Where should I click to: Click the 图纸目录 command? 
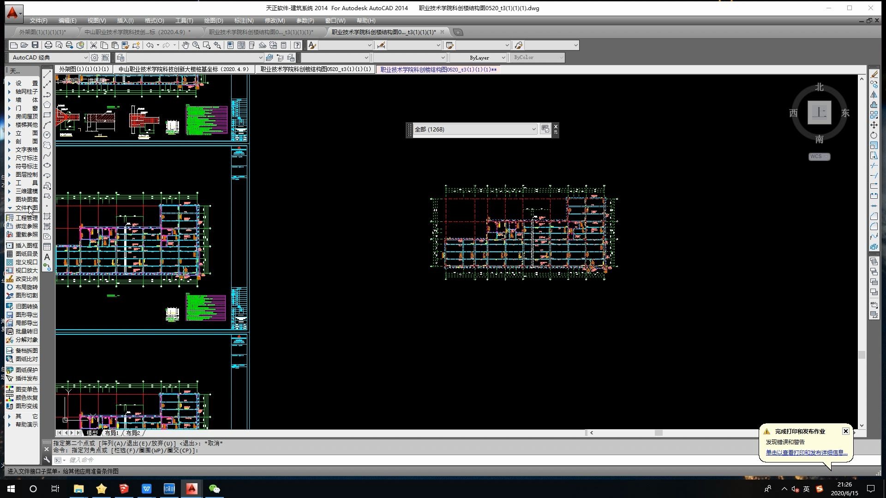pos(26,254)
